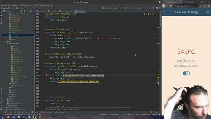Open the File menu
Screen dimensions: 211x119
(x=2, y=5)
